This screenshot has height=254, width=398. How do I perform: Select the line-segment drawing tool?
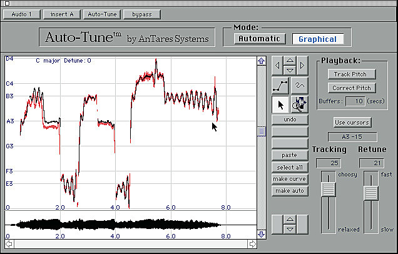pyautogui.click(x=280, y=86)
